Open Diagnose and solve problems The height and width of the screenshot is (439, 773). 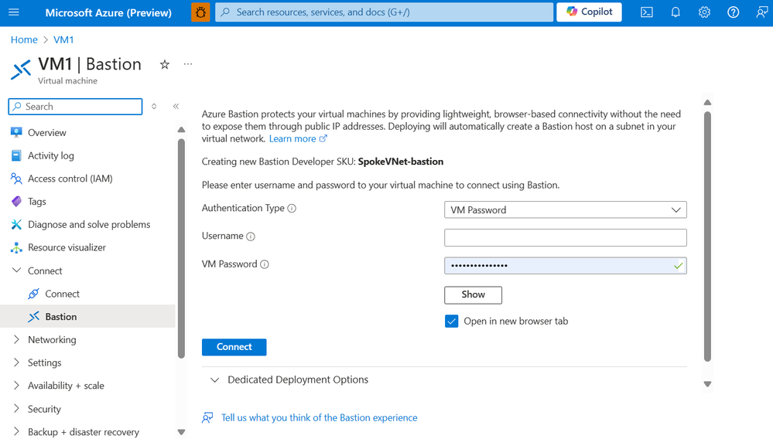[87, 224]
